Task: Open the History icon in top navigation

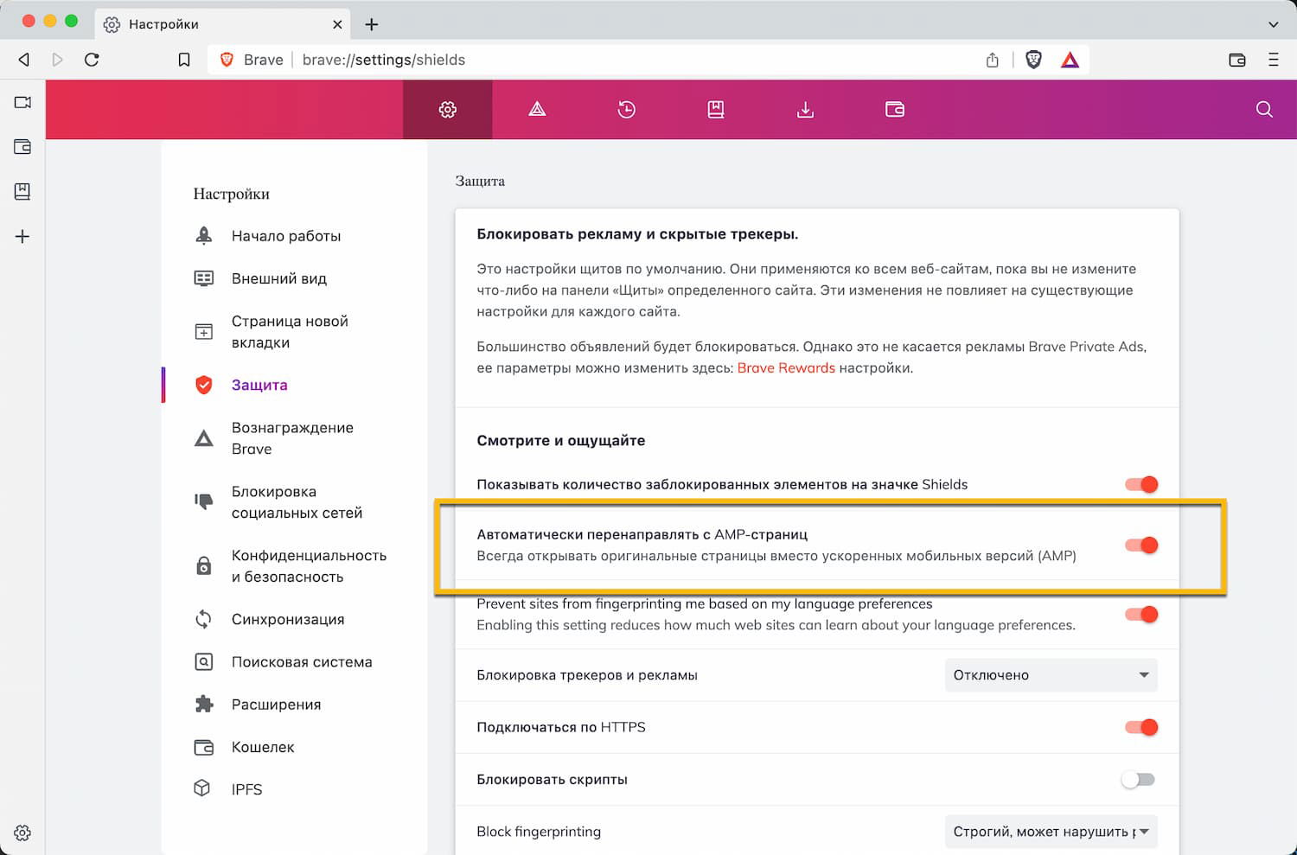Action: coord(627,110)
